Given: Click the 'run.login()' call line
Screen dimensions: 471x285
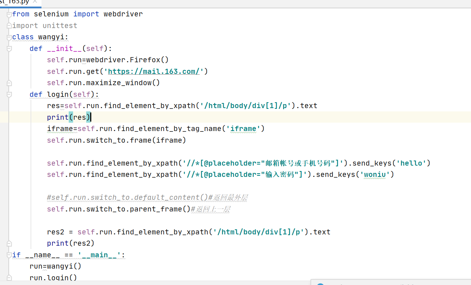Looking at the screenshot, I should tap(53, 278).
